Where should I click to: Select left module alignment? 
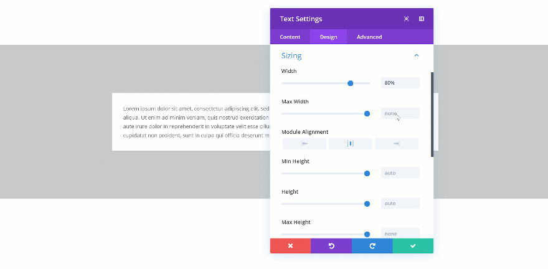click(305, 144)
